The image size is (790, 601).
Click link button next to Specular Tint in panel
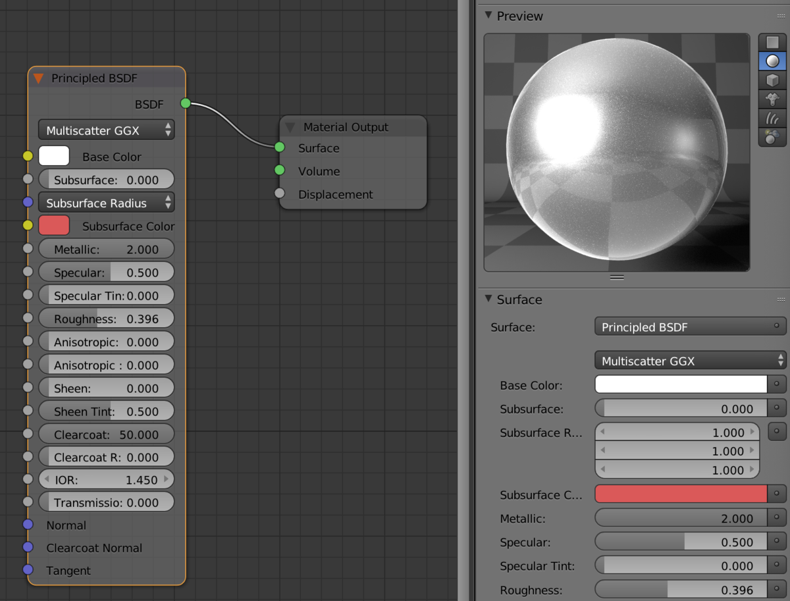[777, 565]
